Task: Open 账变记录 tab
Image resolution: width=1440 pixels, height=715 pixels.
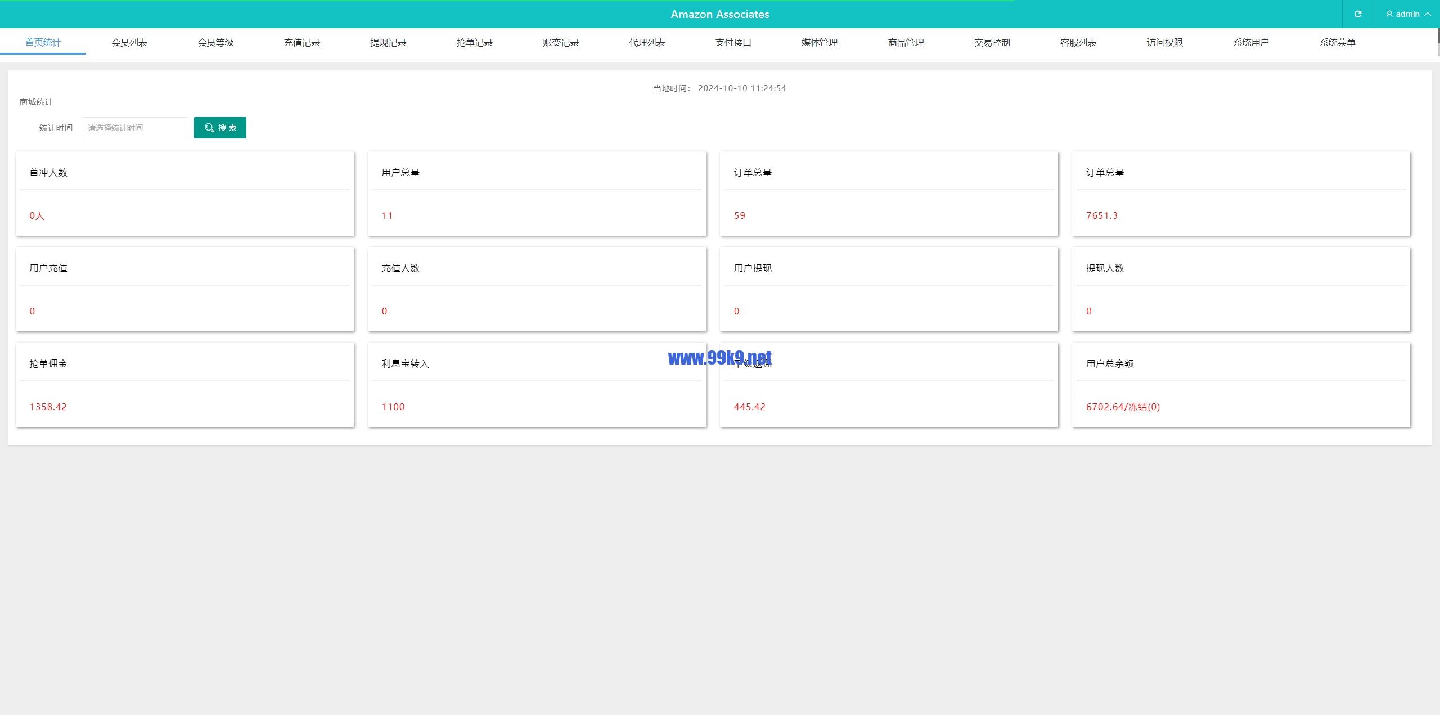Action: coord(561,42)
